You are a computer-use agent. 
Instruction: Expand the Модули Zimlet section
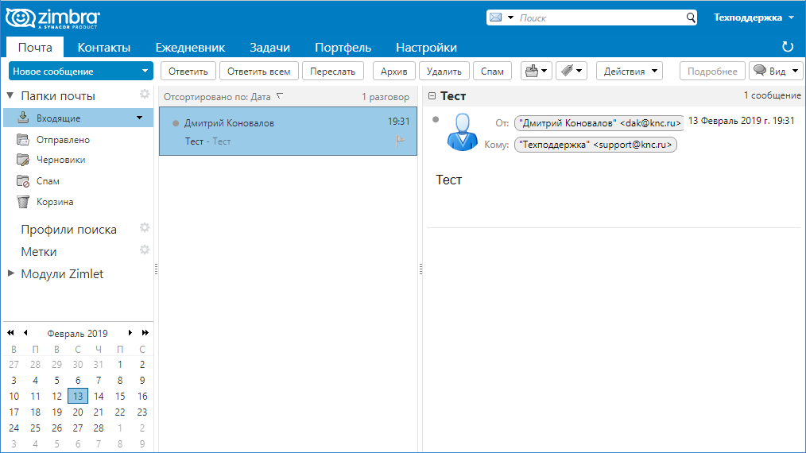pos(10,273)
